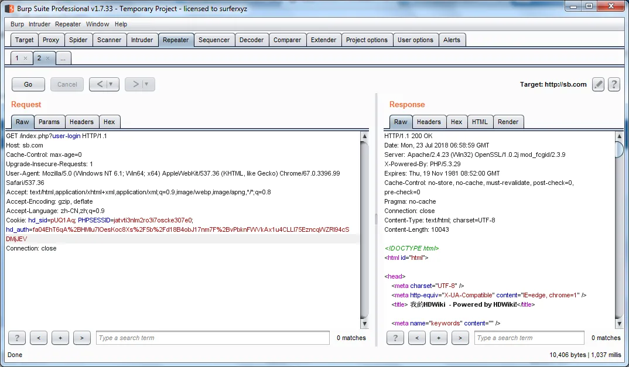Image resolution: width=629 pixels, height=367 pixels.
Task: Open the Decoder tab
Action: (251, 40)
